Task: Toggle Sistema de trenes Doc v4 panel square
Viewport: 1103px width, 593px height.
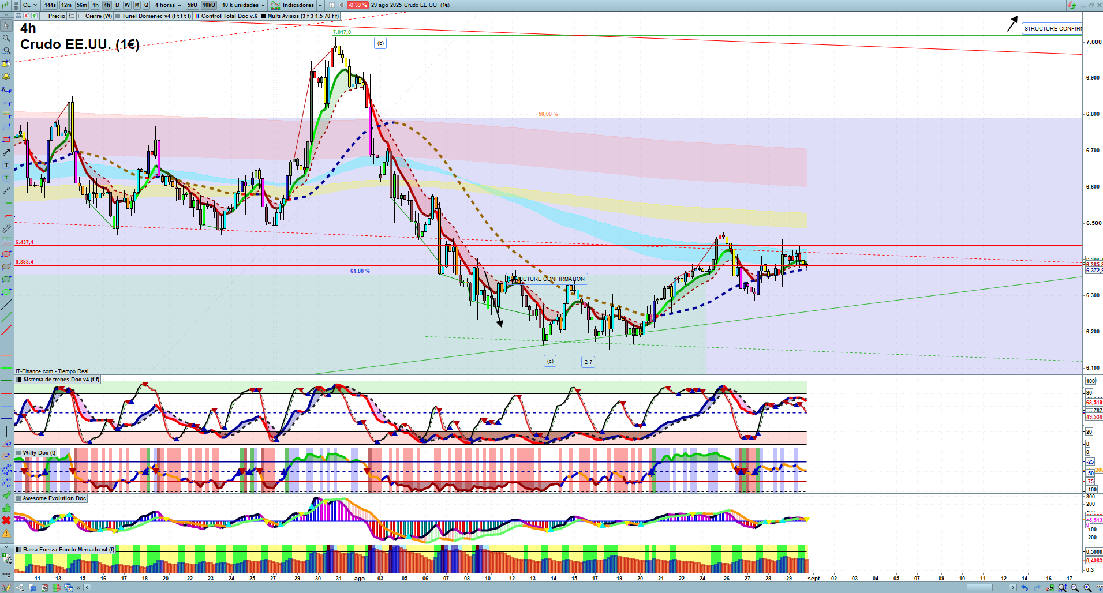Action: point(18,380)
